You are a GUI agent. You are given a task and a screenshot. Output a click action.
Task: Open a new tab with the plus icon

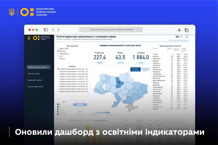[179, 30]
